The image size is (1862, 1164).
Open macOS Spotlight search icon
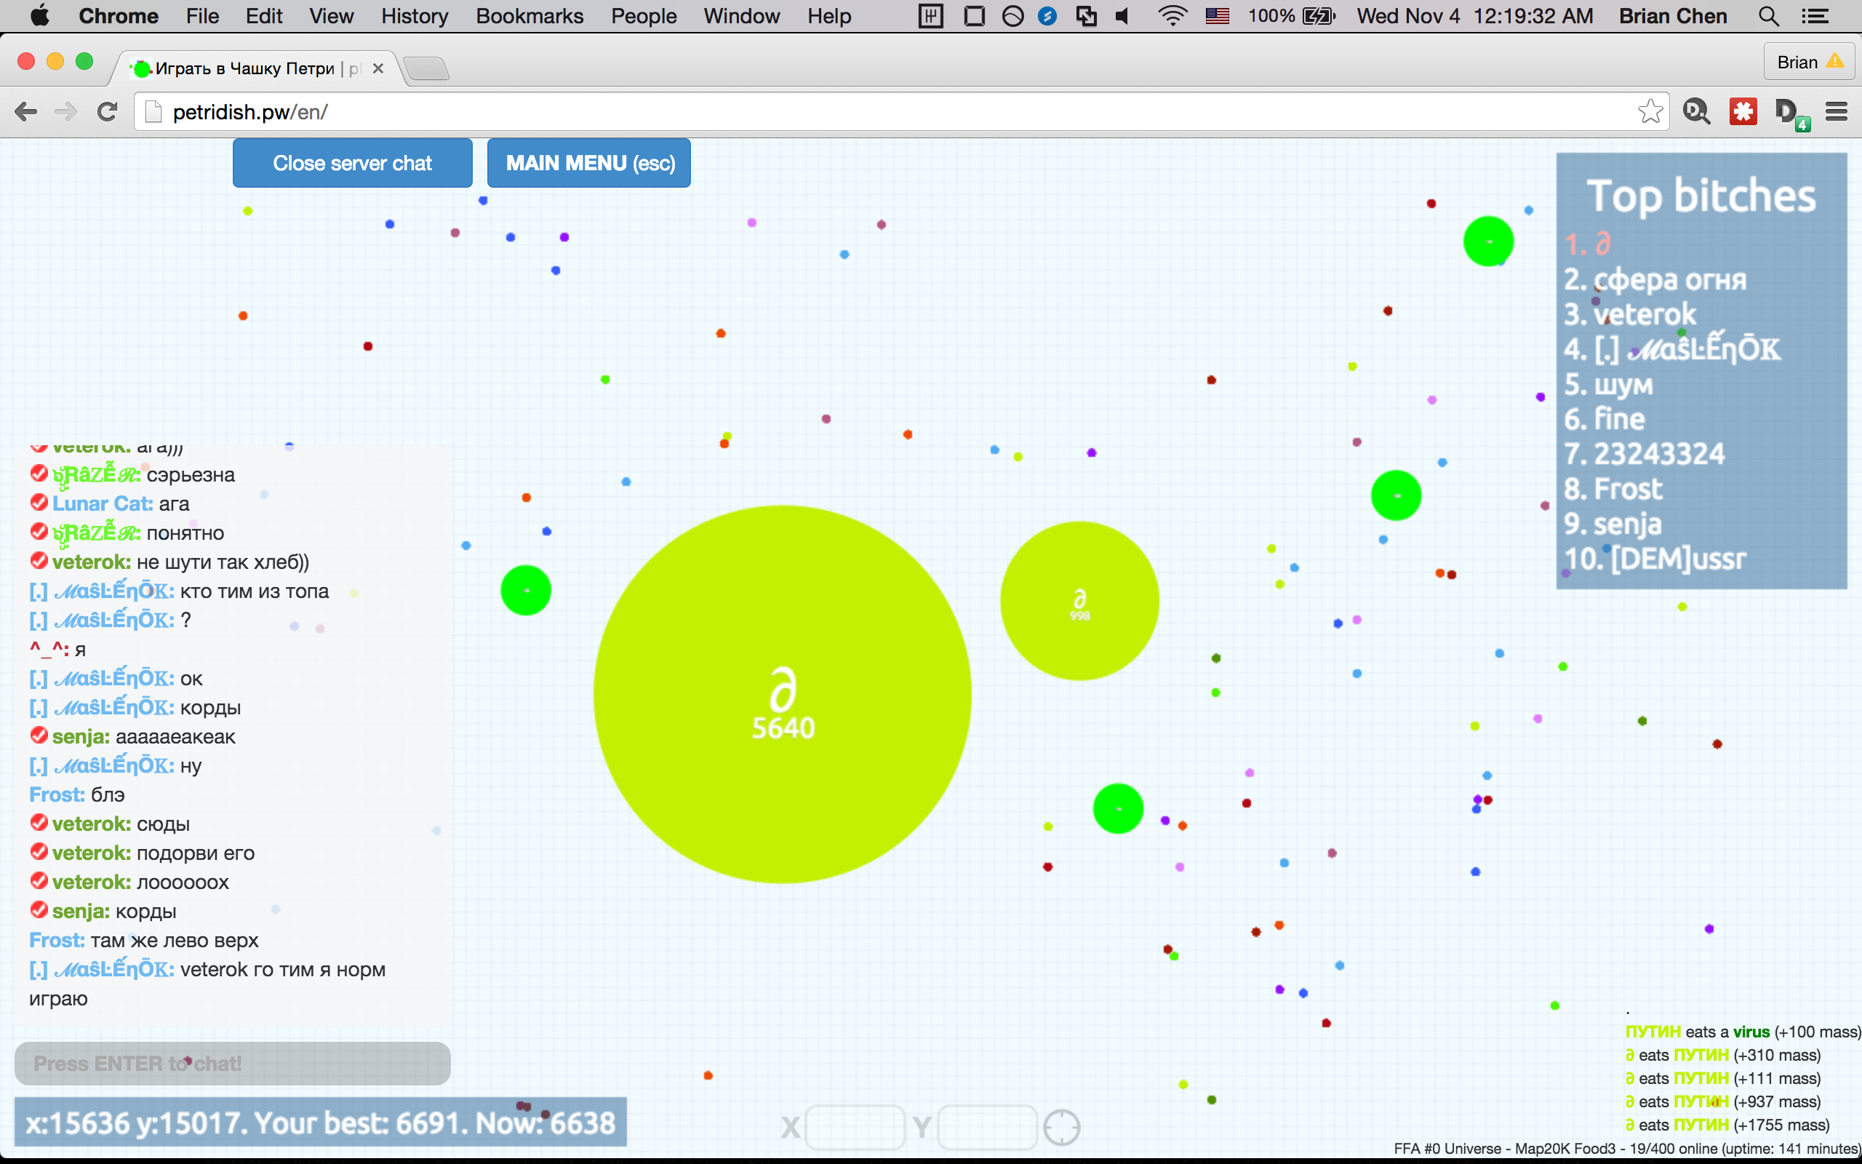(x=1769, y=16)
